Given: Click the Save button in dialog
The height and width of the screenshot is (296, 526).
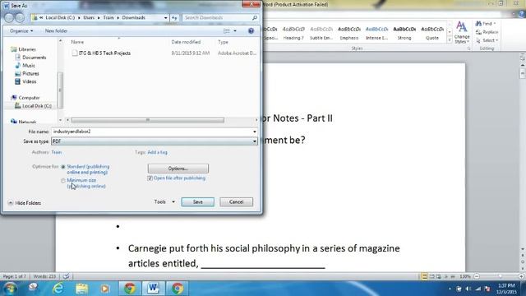Looking at the screenshot, I should coord(197,202).
